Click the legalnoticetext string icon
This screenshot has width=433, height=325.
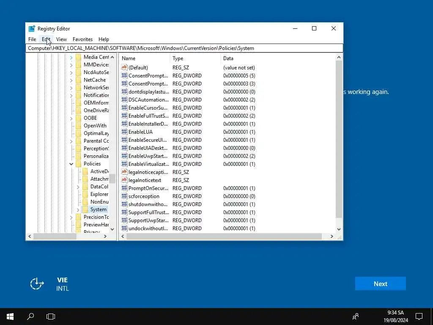124,180
